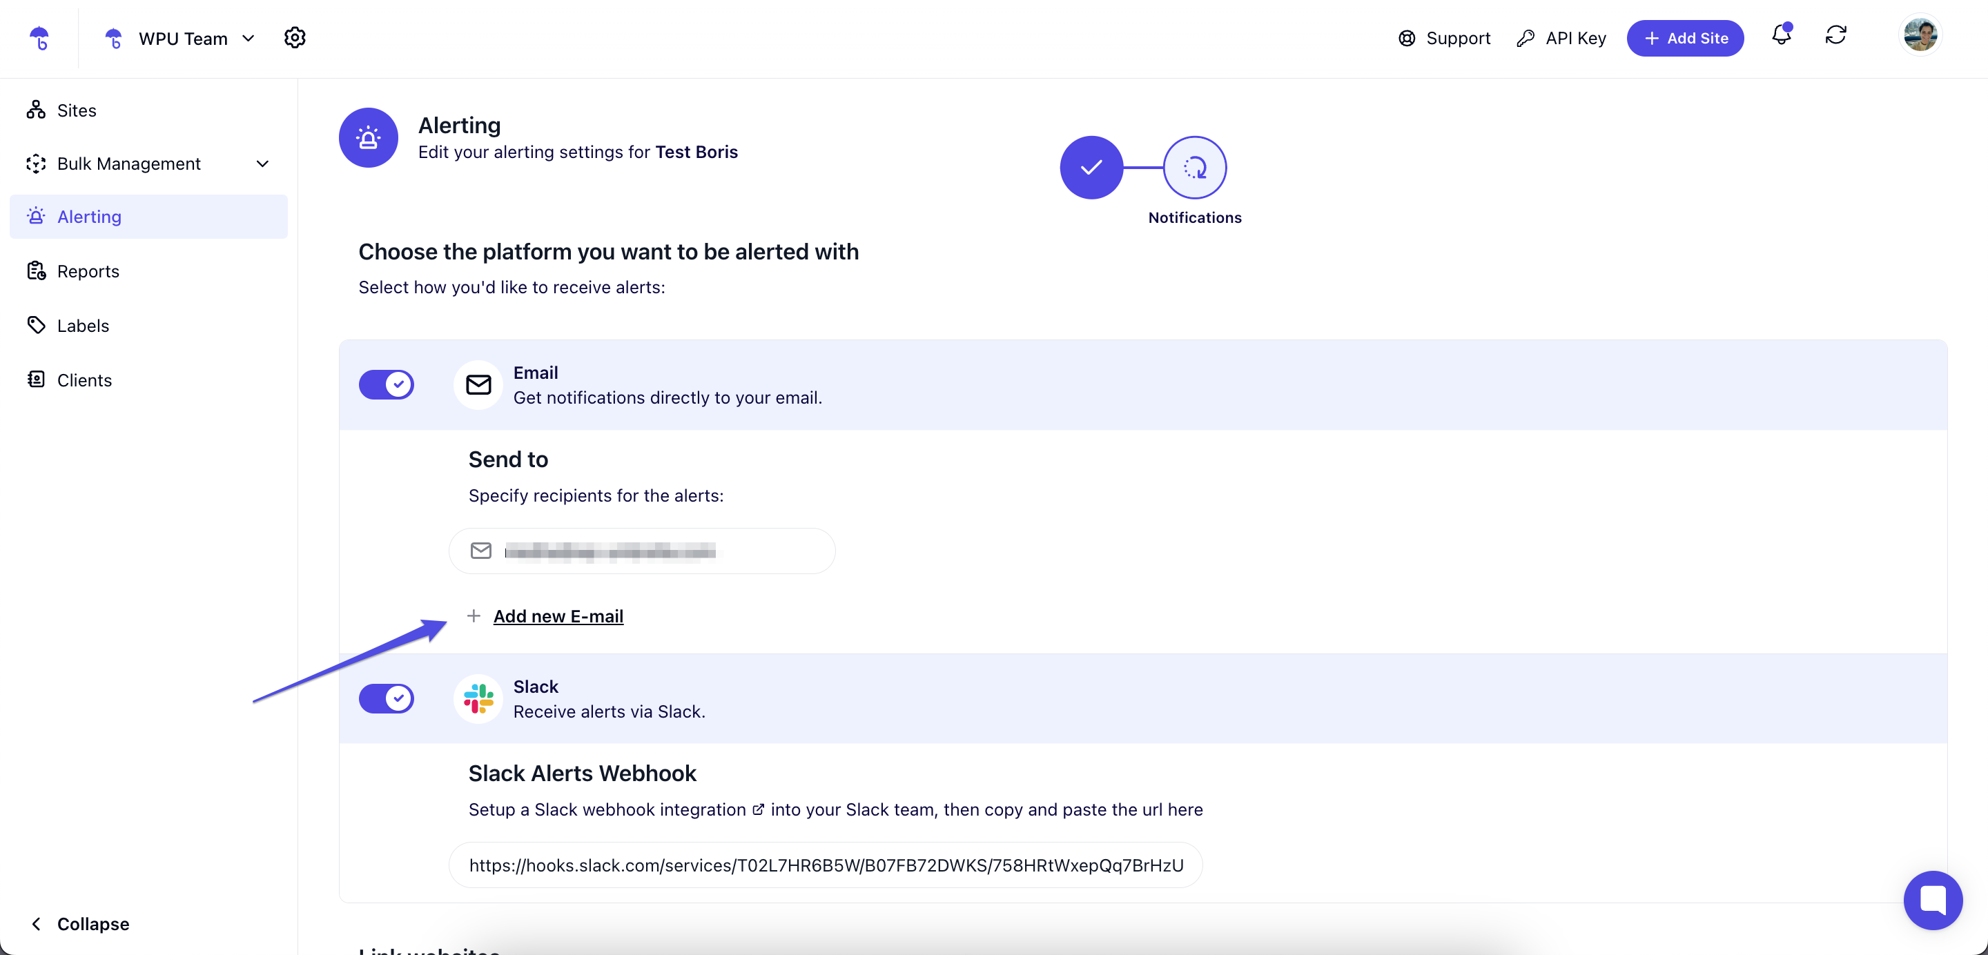Screen dimensions: 1988x955
Task: Open Reports in sidebar
Action: [148, 272]
